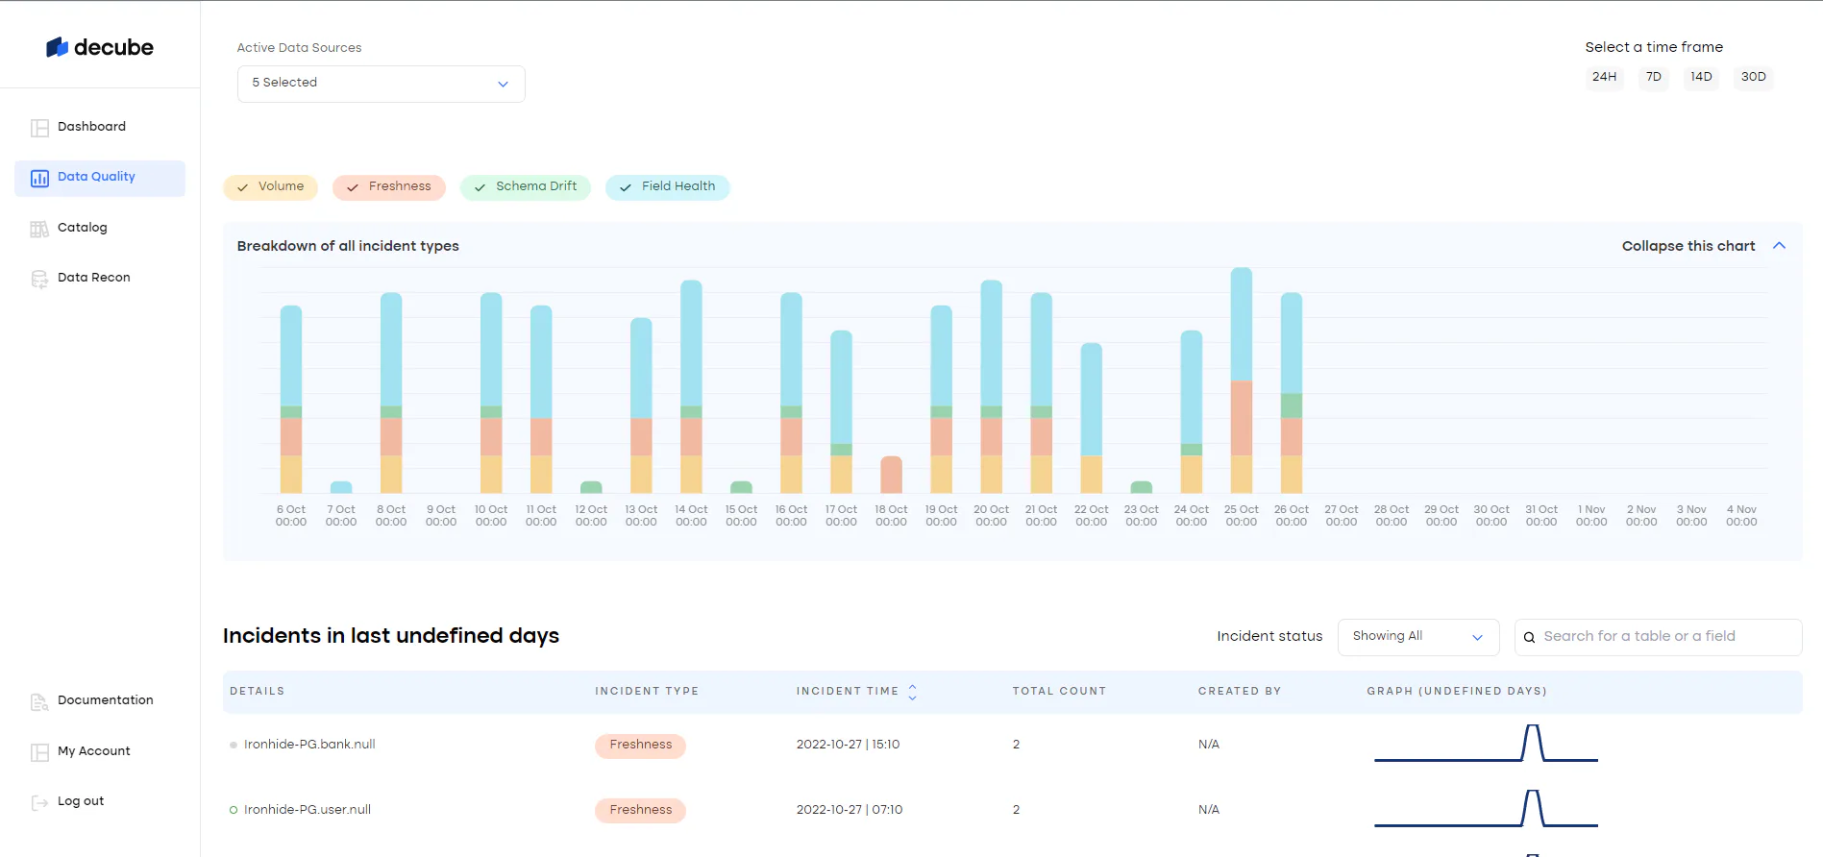
Task: Disable the Schema Drift filter
Action: (x=526, y=187)
